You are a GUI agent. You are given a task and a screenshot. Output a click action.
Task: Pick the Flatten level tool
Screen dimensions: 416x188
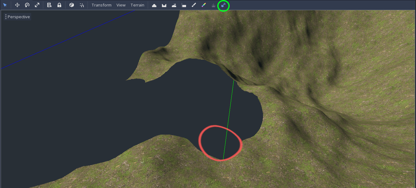click(184, 5)
